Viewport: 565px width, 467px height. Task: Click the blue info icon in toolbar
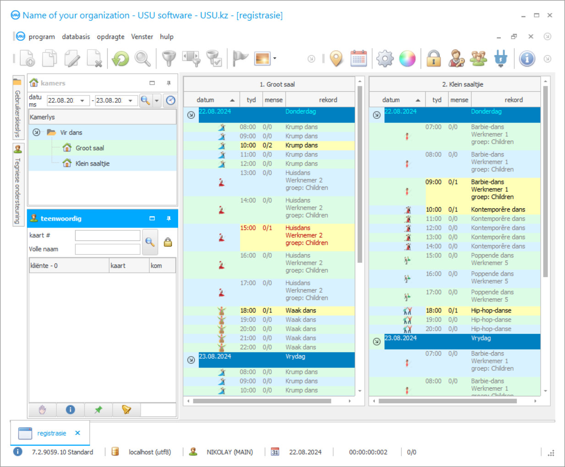(x=527, y=59)
